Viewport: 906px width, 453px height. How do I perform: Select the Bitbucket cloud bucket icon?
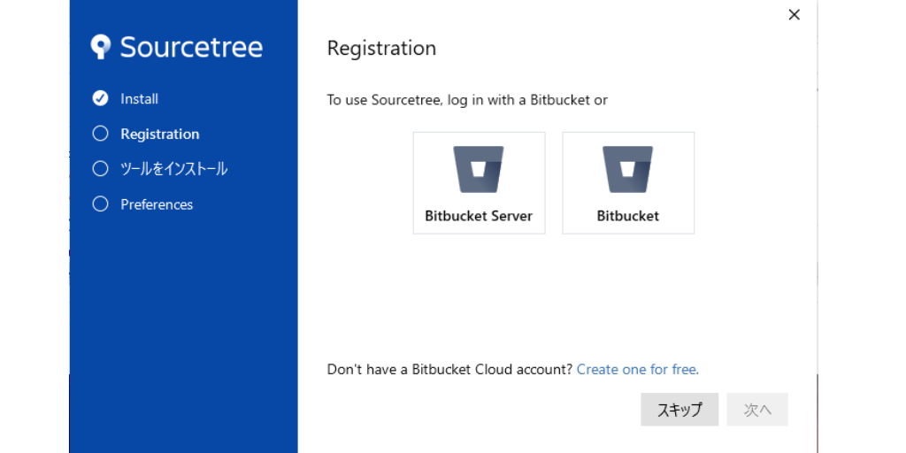coord(627,169)
